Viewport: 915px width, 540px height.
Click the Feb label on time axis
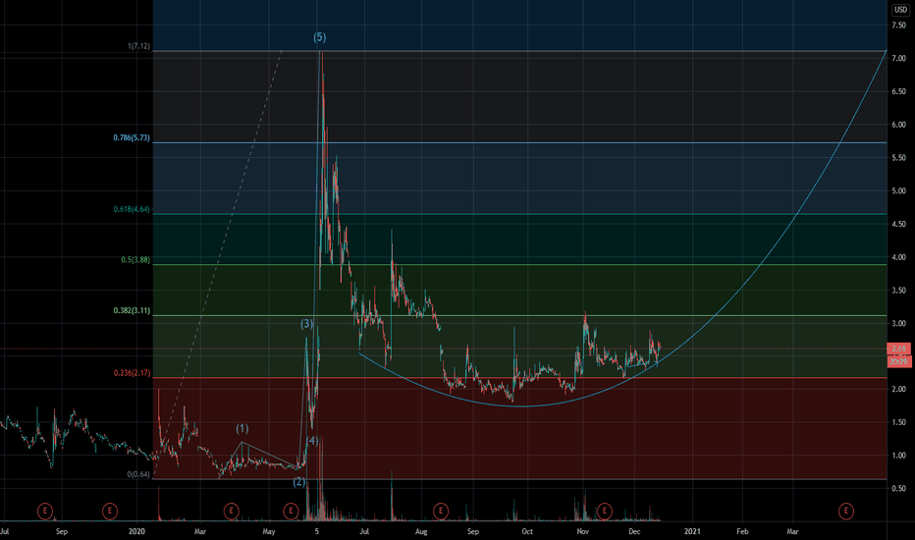pos(742,532)
